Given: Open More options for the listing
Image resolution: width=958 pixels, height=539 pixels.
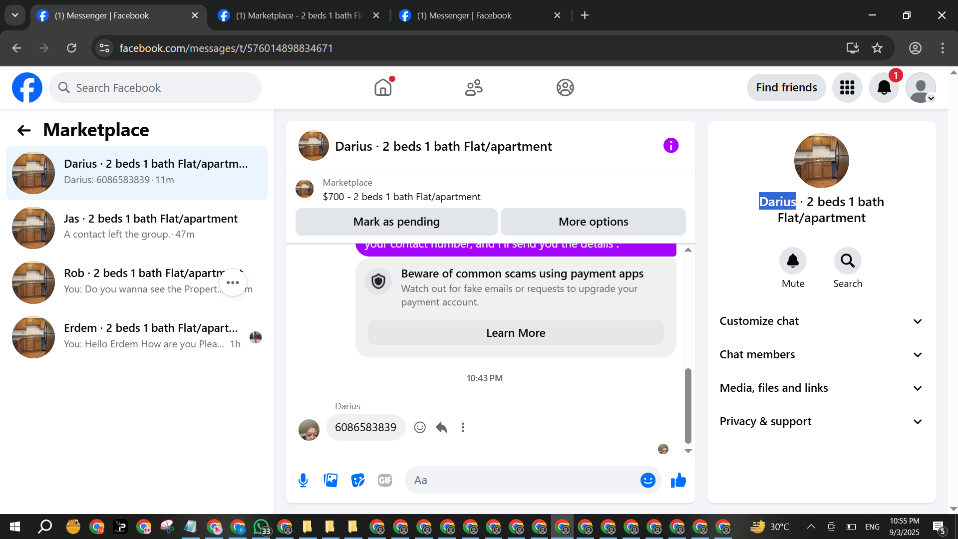Looking at the screenshot, I should click(x=593, y=222).
